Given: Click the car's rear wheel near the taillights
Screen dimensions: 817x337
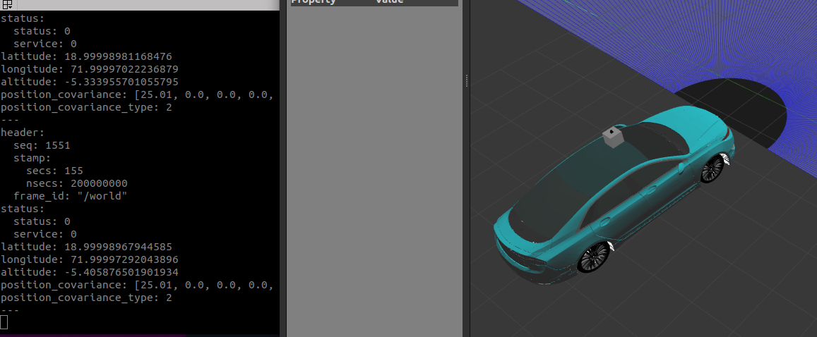Looking at the screenshot, I should click(x=593, y=257).
